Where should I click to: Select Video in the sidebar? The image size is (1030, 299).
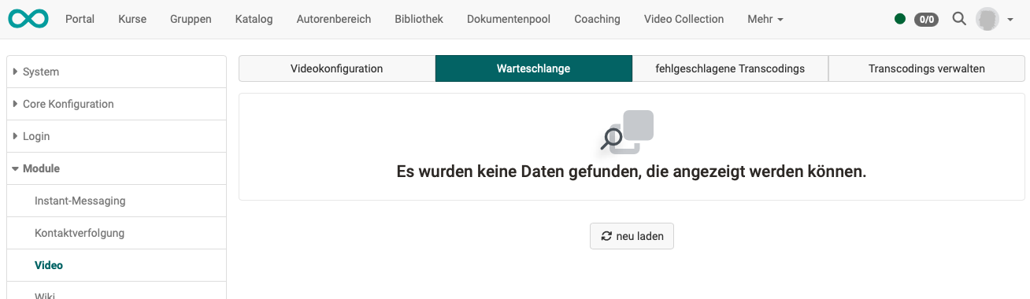pos(49,265)
